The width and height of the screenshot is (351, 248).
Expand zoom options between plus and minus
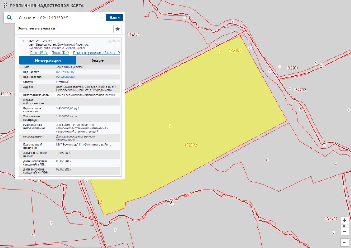pyautogui.click(x=345, y=226)
